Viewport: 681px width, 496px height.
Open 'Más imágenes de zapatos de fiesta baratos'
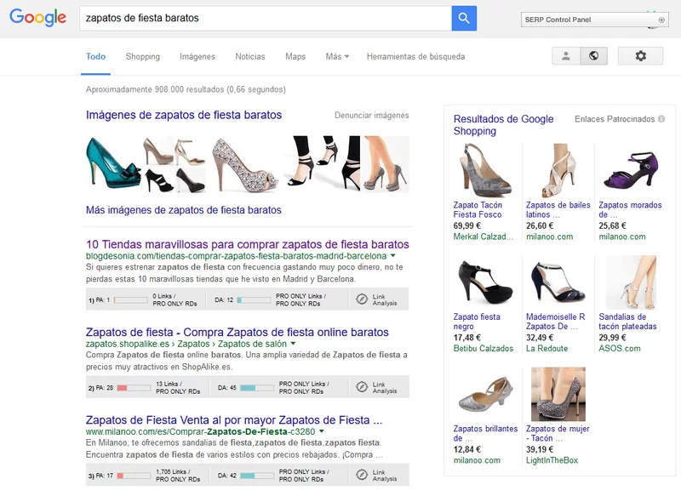[x=183, y=210]
